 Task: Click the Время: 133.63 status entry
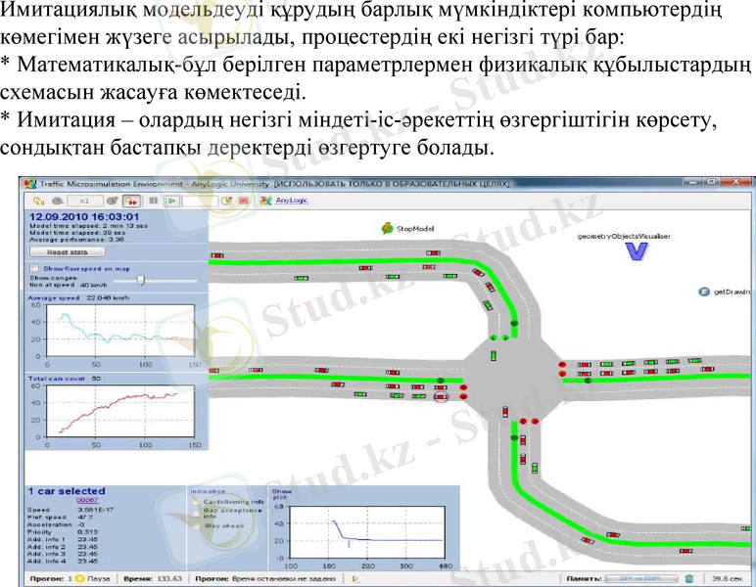click(153, 578)
